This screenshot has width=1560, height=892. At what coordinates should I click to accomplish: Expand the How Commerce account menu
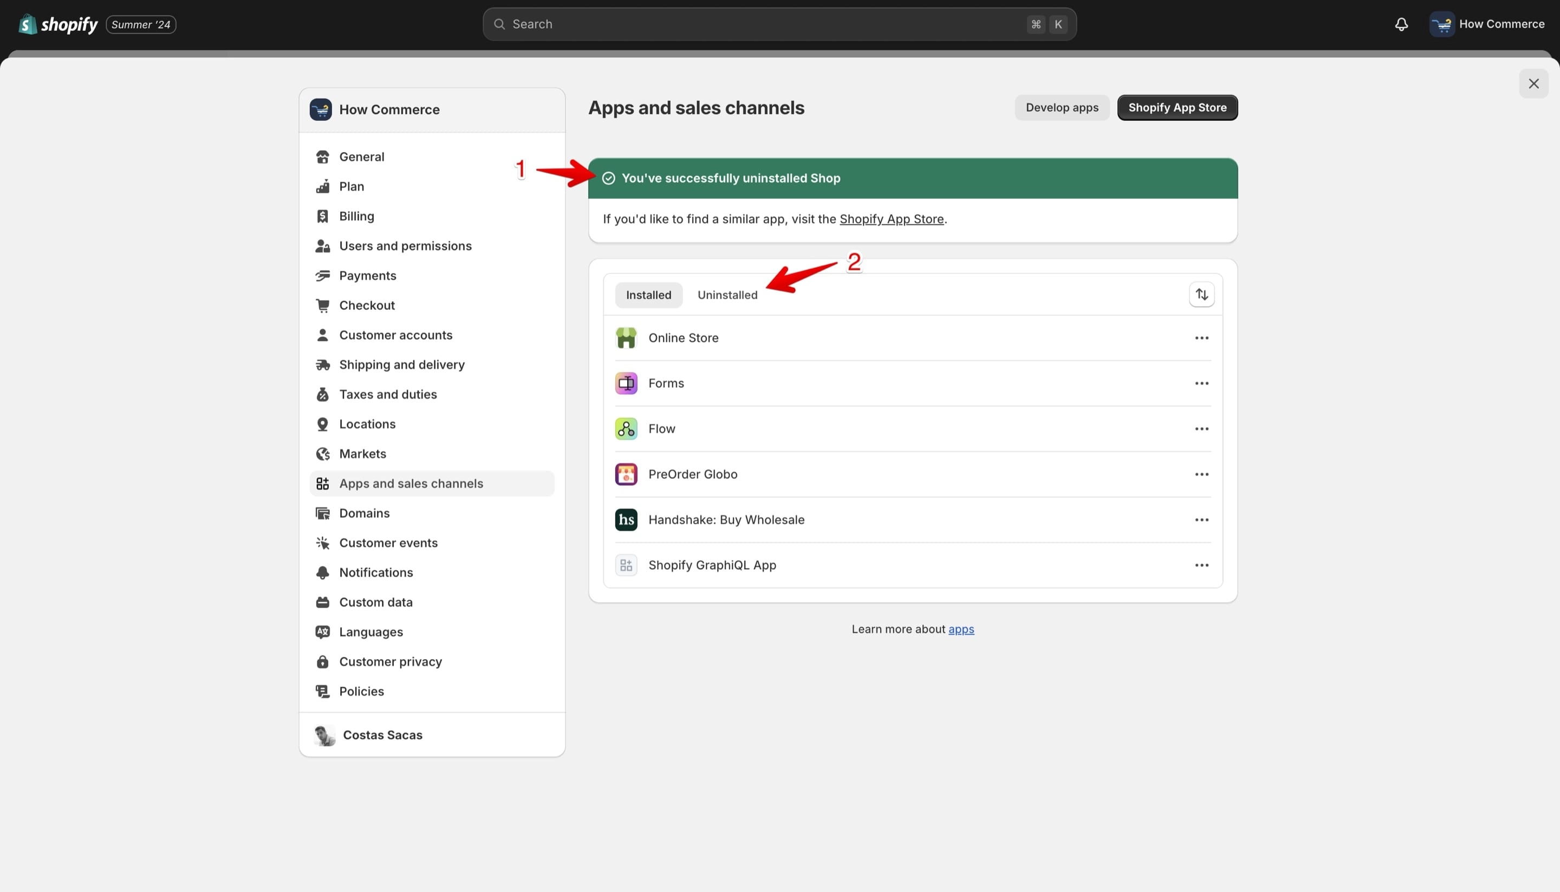pyautogui.click(x=1487, y=24)
